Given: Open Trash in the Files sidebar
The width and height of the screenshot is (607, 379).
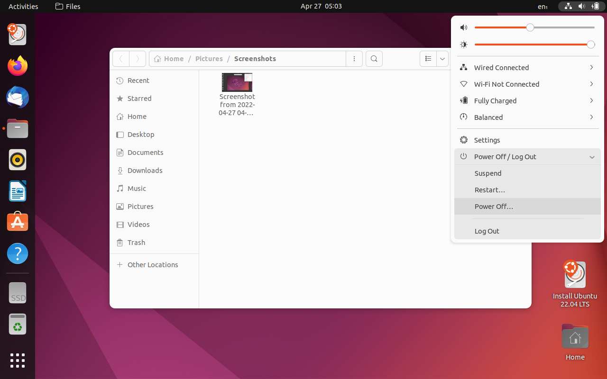Looking at the screenshot, I should coord(154,243).
